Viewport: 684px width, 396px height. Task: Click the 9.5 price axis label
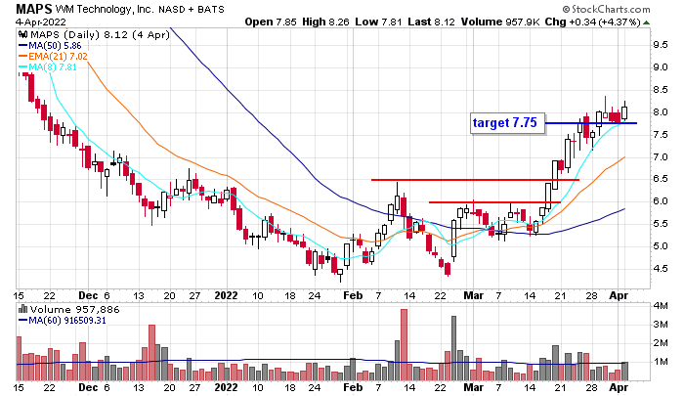coord(660,45)
